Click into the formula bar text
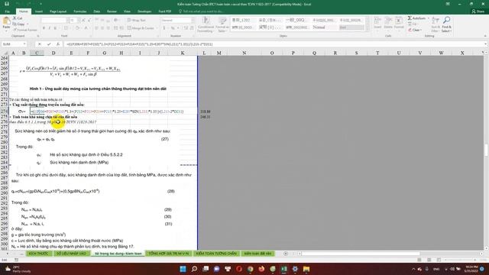 [x=274, y=44]
